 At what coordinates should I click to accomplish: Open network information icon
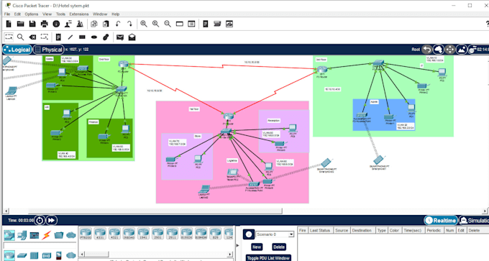(x=56, y=24)
